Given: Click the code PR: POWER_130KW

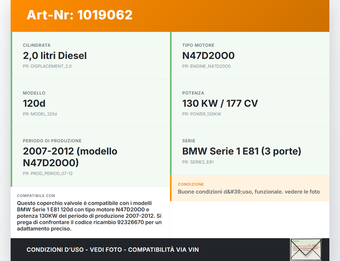Looking at the screenshot, I should coord(201,114).
